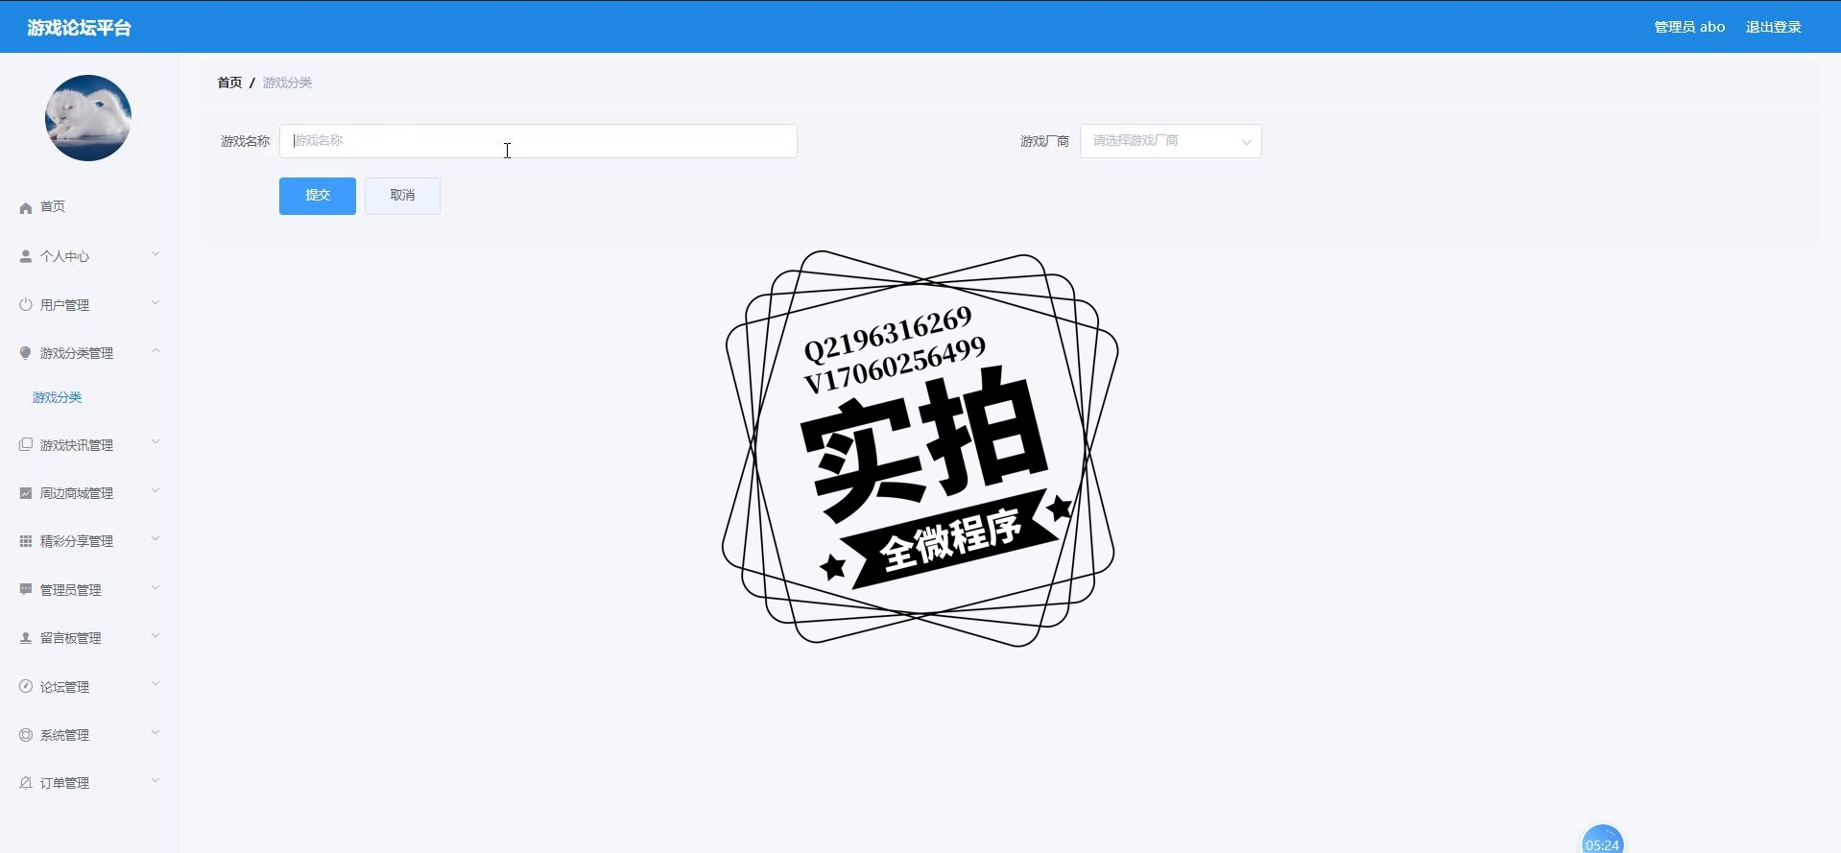Expand 周边商城管理 using its chevron
The height and width of the screenshot is (853, 1841).
click(155, 491)
